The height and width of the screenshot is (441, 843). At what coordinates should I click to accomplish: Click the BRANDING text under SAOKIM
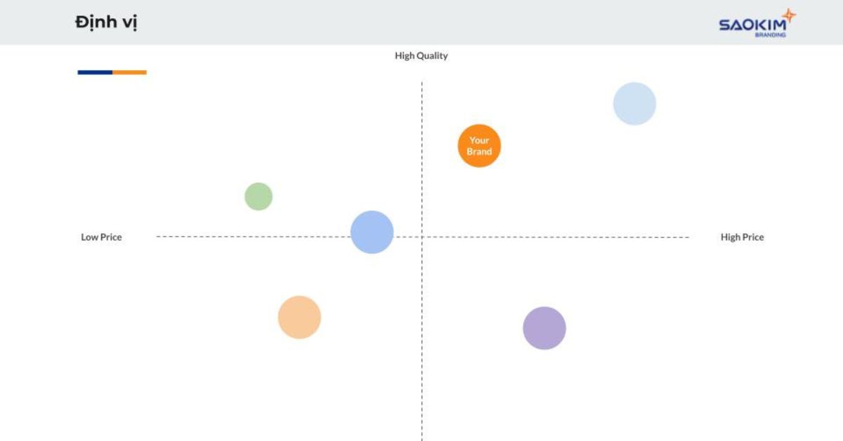[771, 34]
